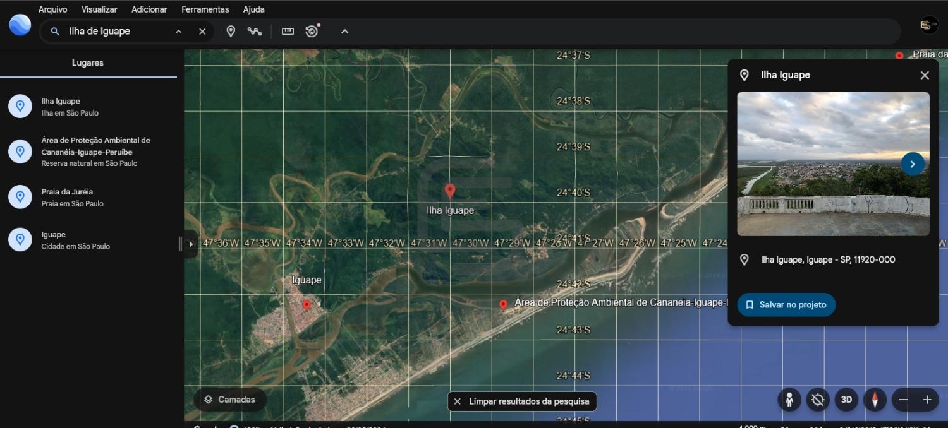The image size is (948, 428).
Task: Open the Arquivo menu
Action: click(52, 9)
